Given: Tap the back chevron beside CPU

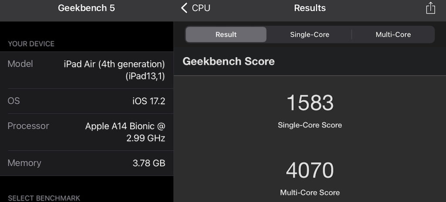Looking at the screenshot, I should tap(184, 8).
